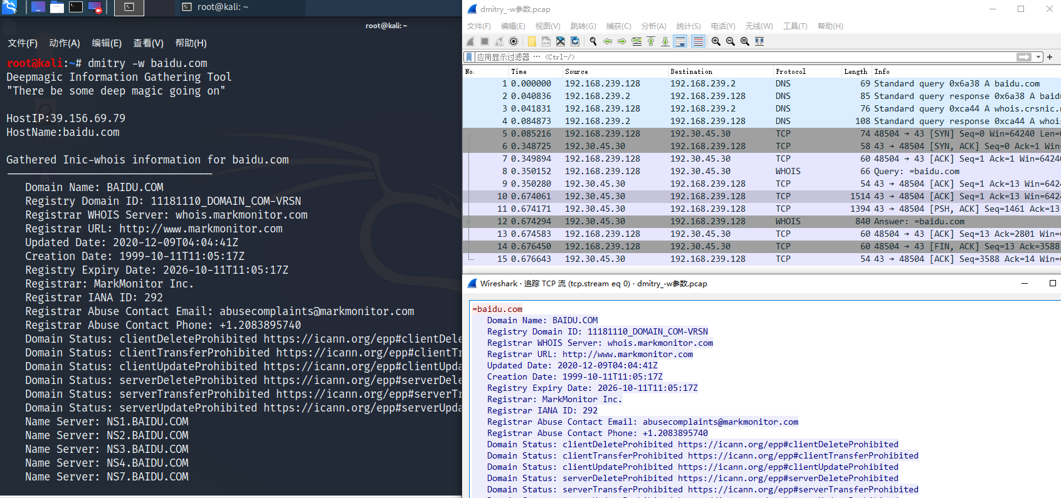The image size is (1061, 498).
Task: Sort by Destination column header
Action: 720,71
